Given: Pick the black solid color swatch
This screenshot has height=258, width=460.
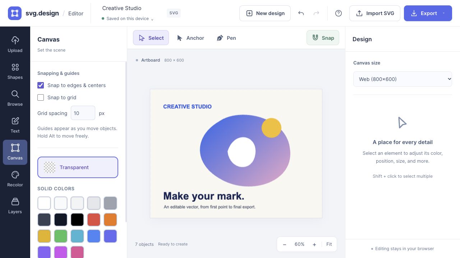Looking at the screenshot, I should point(77,220).
